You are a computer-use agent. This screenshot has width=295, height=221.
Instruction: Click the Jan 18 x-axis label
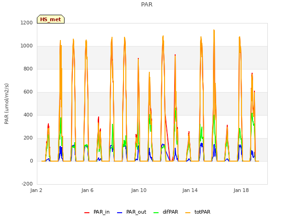pos(241,190)
